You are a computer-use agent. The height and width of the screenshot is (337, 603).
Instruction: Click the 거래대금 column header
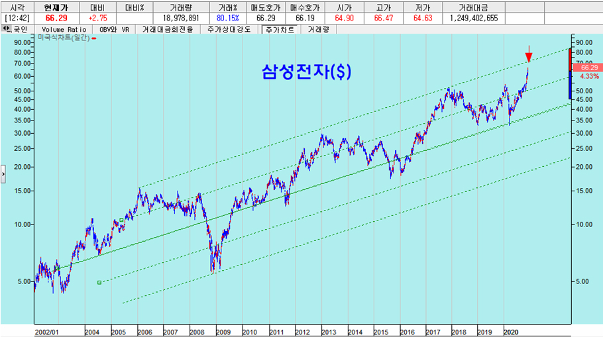[474, 7]
